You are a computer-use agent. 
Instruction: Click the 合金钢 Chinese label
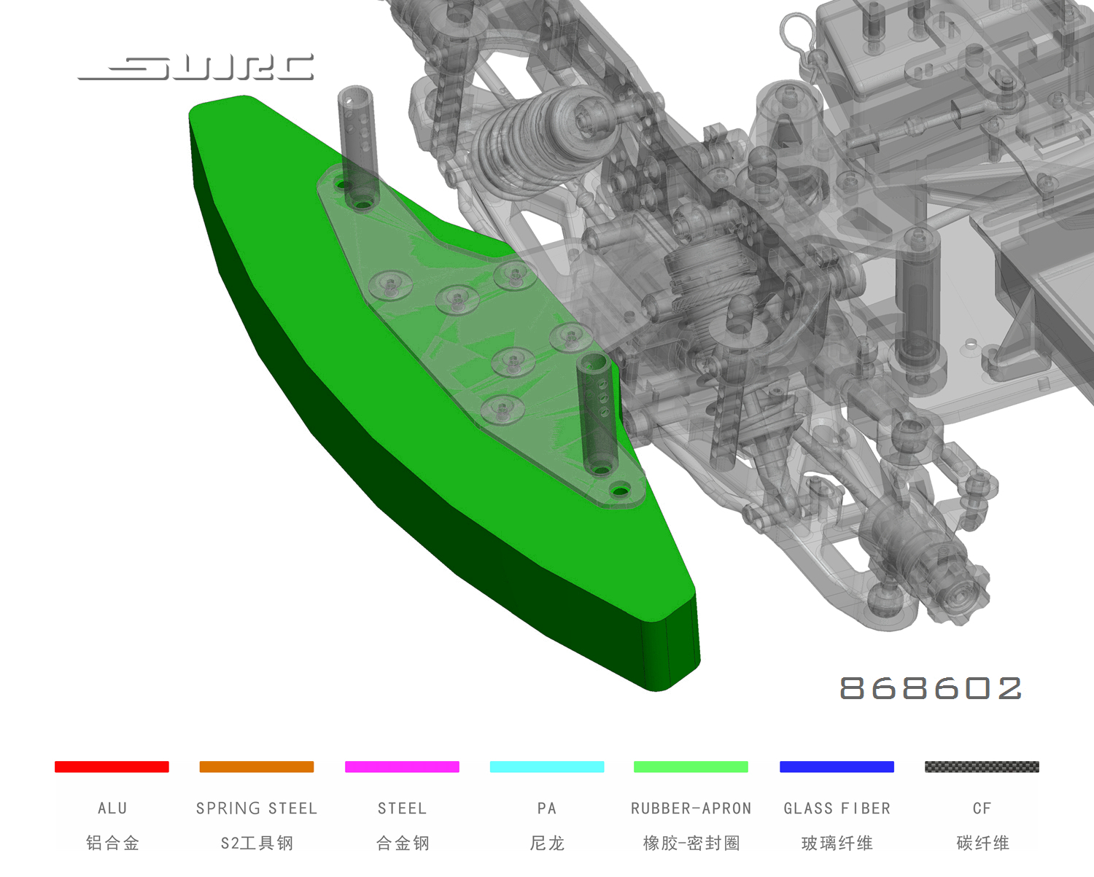coord(402,843)
